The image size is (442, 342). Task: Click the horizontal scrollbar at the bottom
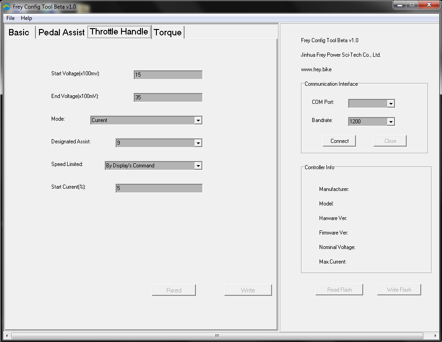tap(217, 335)
